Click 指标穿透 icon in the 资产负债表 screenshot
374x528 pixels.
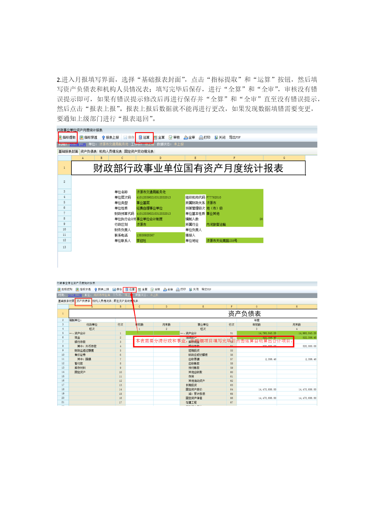coord(77,290)
